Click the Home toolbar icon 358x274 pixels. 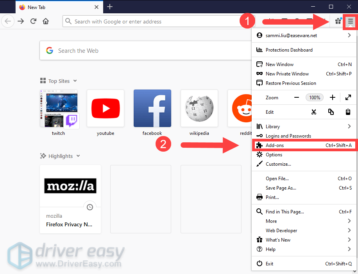(x=46, y=21)
